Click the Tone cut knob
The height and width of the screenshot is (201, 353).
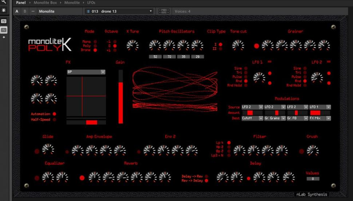tap(238, 45)
